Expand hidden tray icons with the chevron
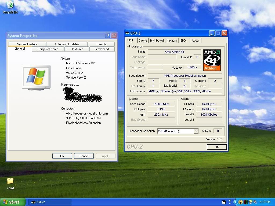275x206 pixels. 235,202
